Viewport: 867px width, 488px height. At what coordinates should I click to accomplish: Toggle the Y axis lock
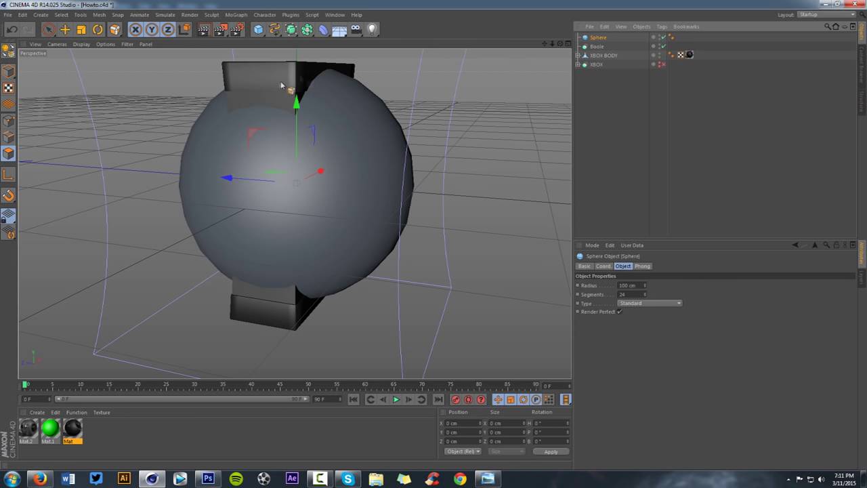[x=152, y=29]
